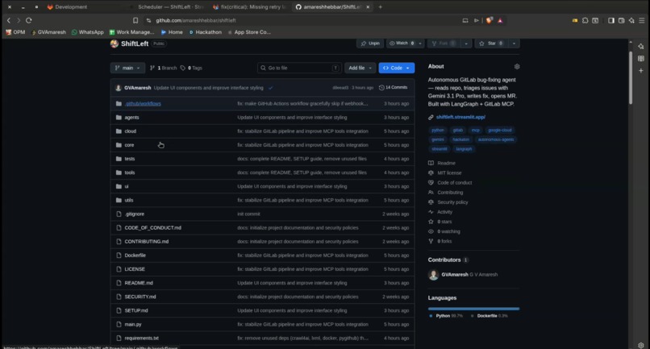
Task: Open App Store Co... bookmark
Action: [x=249, y=32]
